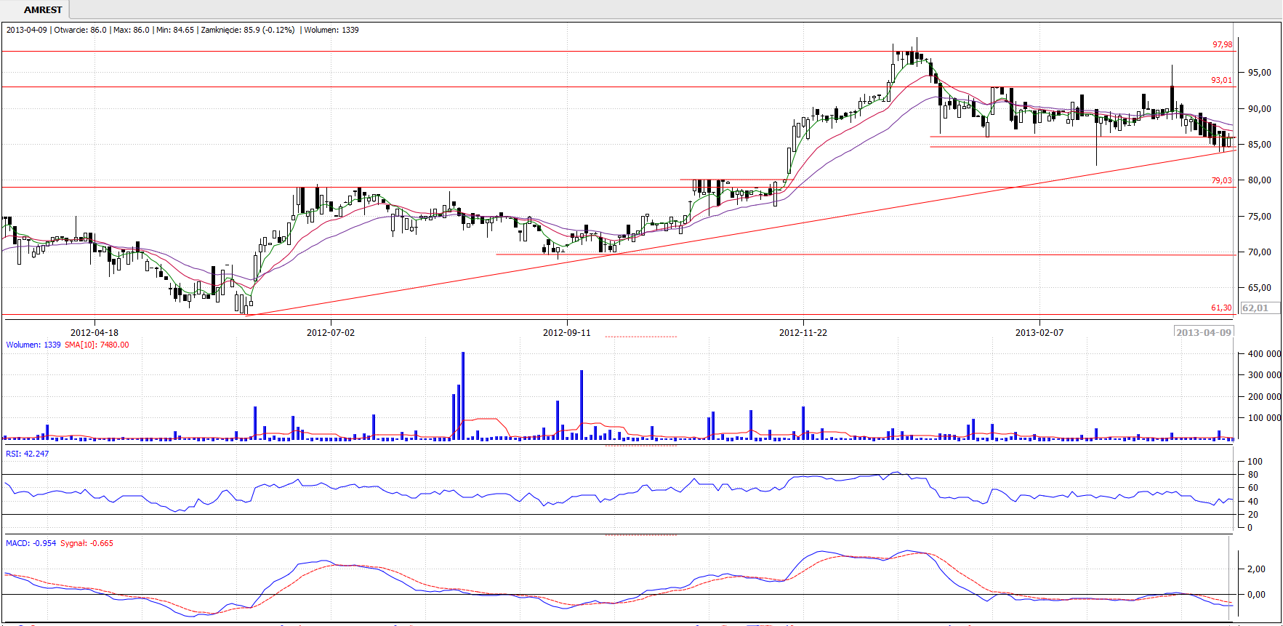Click the 2013-04-09 current date box

pos(1204,332)
